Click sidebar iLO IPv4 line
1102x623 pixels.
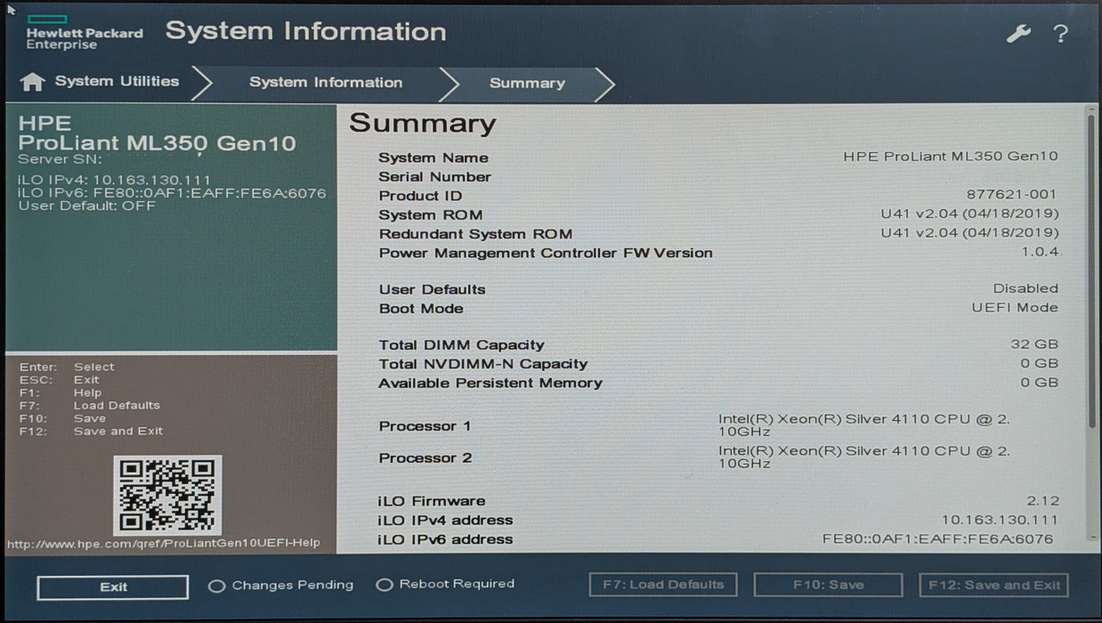click(x=114, y=180)
